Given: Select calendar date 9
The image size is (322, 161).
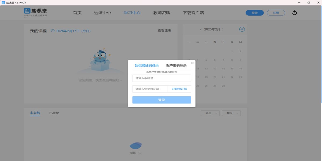Looking at the screenshot, I should point(240,60).
